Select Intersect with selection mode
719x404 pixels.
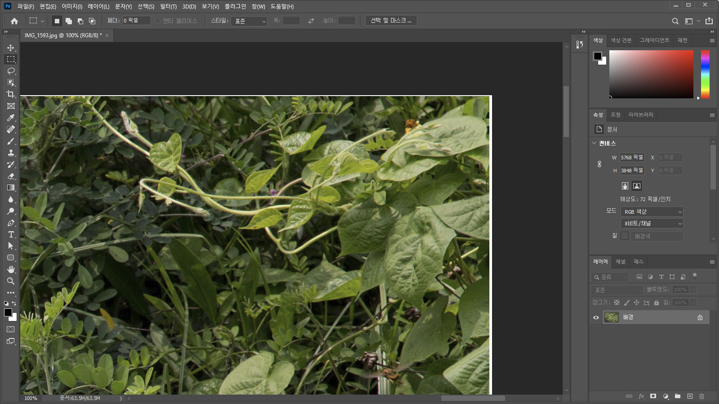(92, 21)
